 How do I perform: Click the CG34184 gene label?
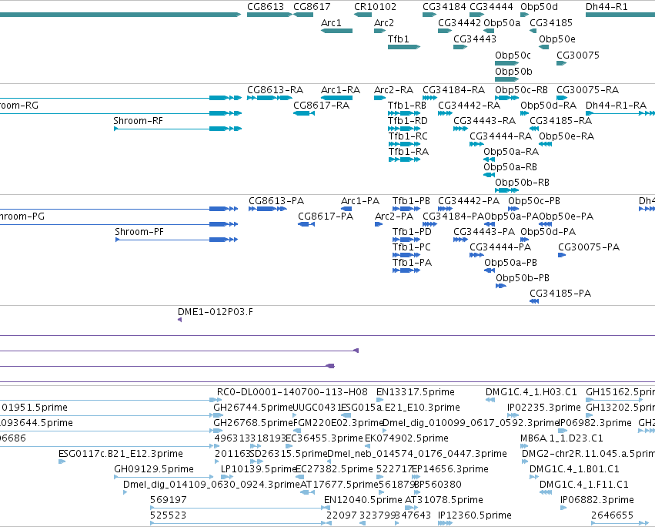[444, 7]
